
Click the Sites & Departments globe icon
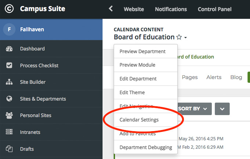click(9, 99)
